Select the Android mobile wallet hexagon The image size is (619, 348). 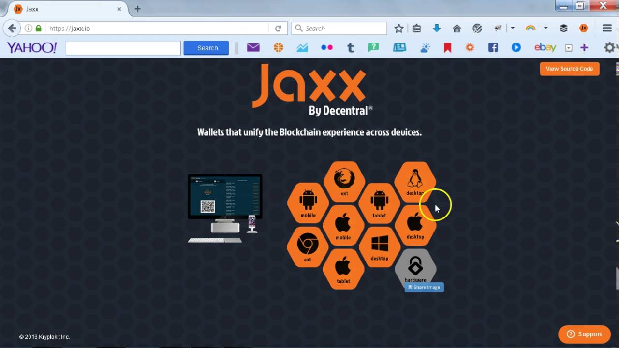308,203
